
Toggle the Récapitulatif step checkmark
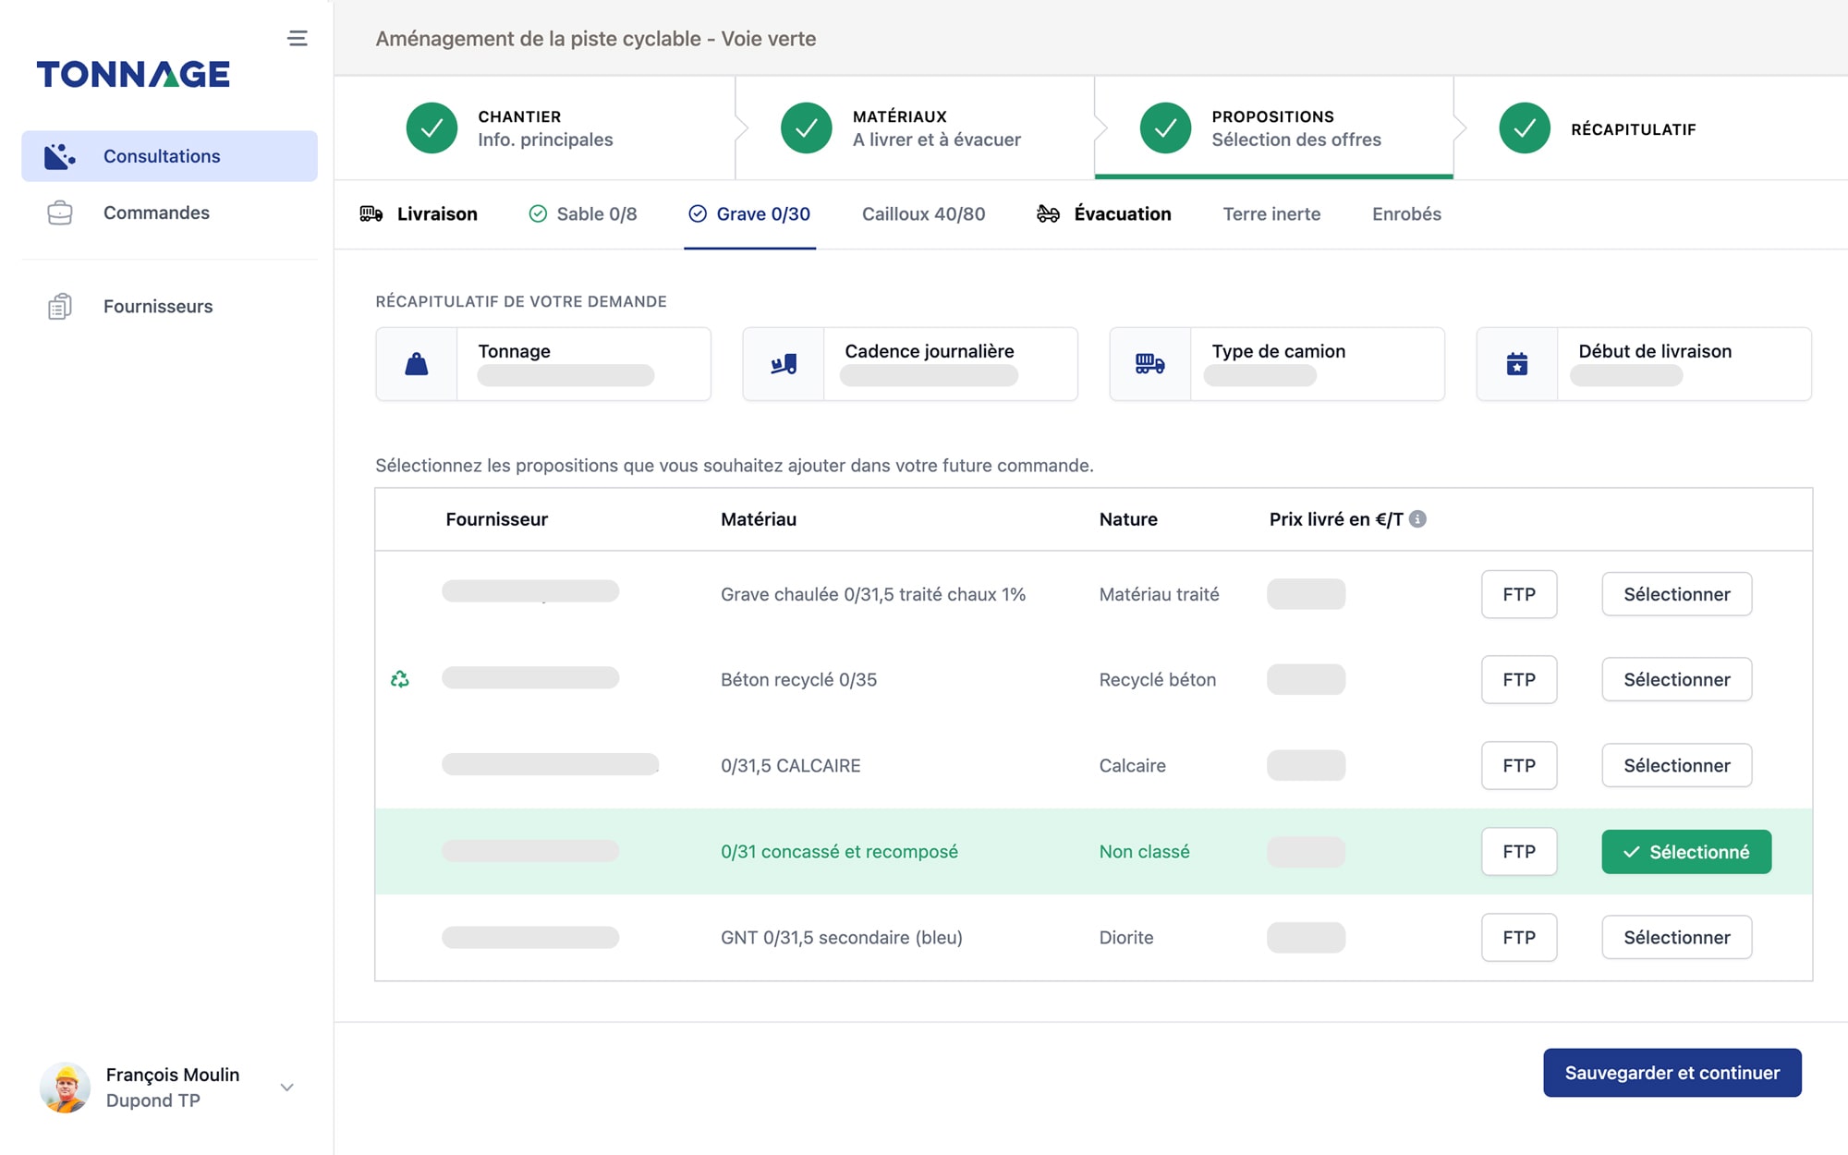point(1525,128)
